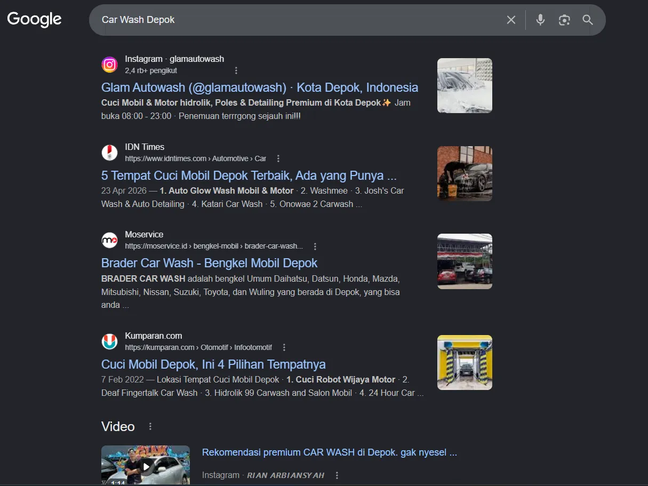The image size is (648, 486).
Task: Start voice search with microphone icon
Action: click(540, 20)
